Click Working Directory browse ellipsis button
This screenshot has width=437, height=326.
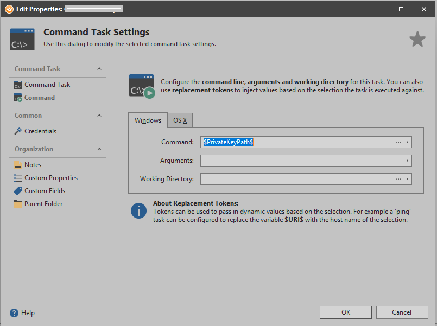[x=398, y=179]
